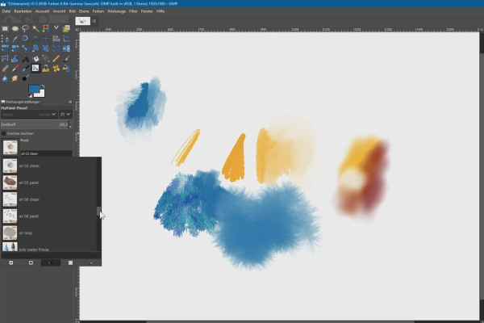The height and width of the screenshot is (323, 484).
Task: Select the Pencil tool
Action: pyautogui.click(x=56, y=58)
